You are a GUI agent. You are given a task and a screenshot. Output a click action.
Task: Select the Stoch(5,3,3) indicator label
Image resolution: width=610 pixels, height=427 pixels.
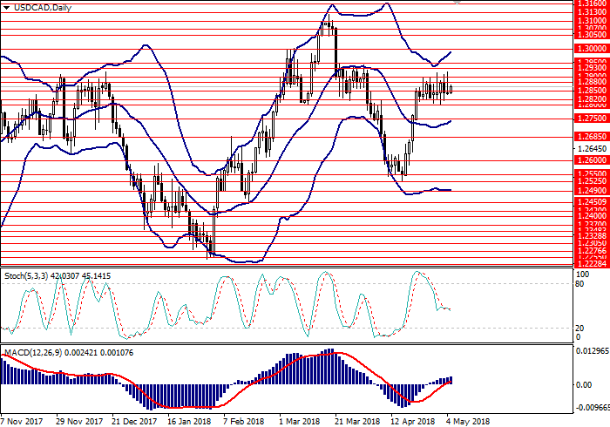click(24, 277)
